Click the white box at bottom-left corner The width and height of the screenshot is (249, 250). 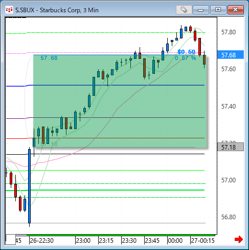[11, 239]
